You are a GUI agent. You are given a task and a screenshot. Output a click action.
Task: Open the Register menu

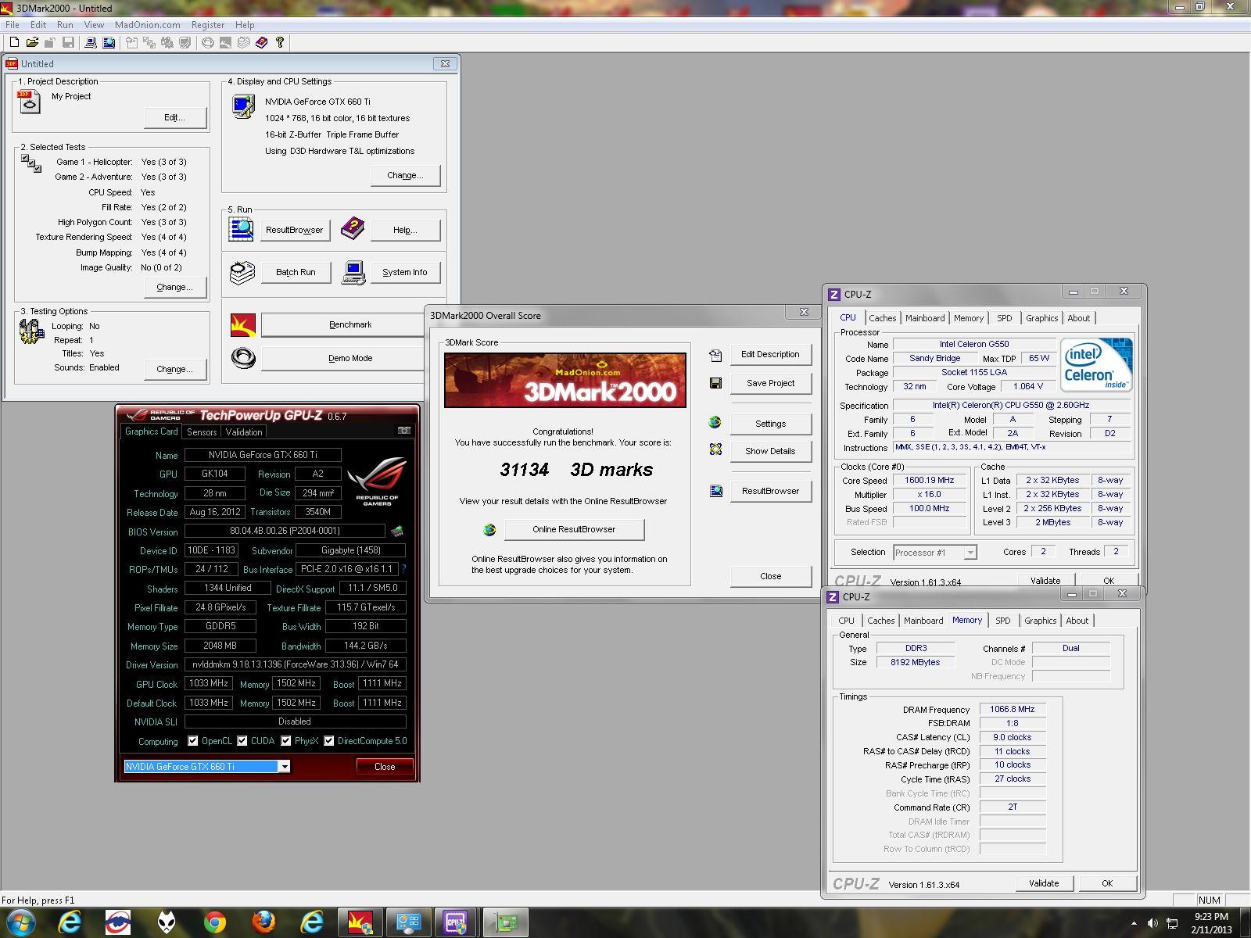[208, 25]
